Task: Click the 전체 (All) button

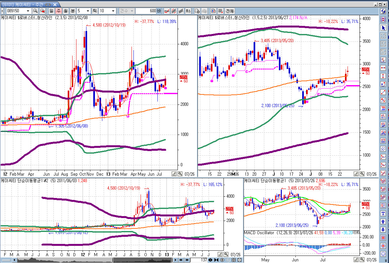Action: coord(230,11)
